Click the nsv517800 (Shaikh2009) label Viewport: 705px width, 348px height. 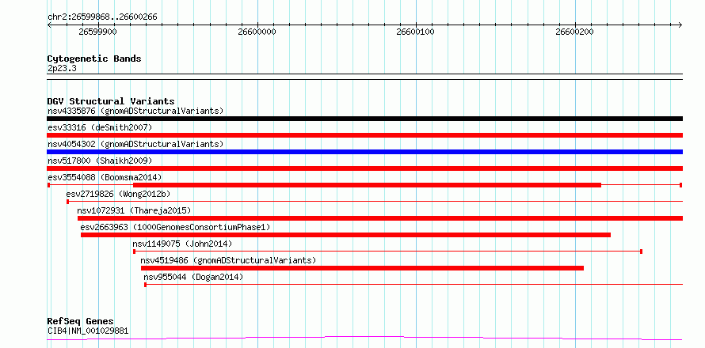[100, 161]
